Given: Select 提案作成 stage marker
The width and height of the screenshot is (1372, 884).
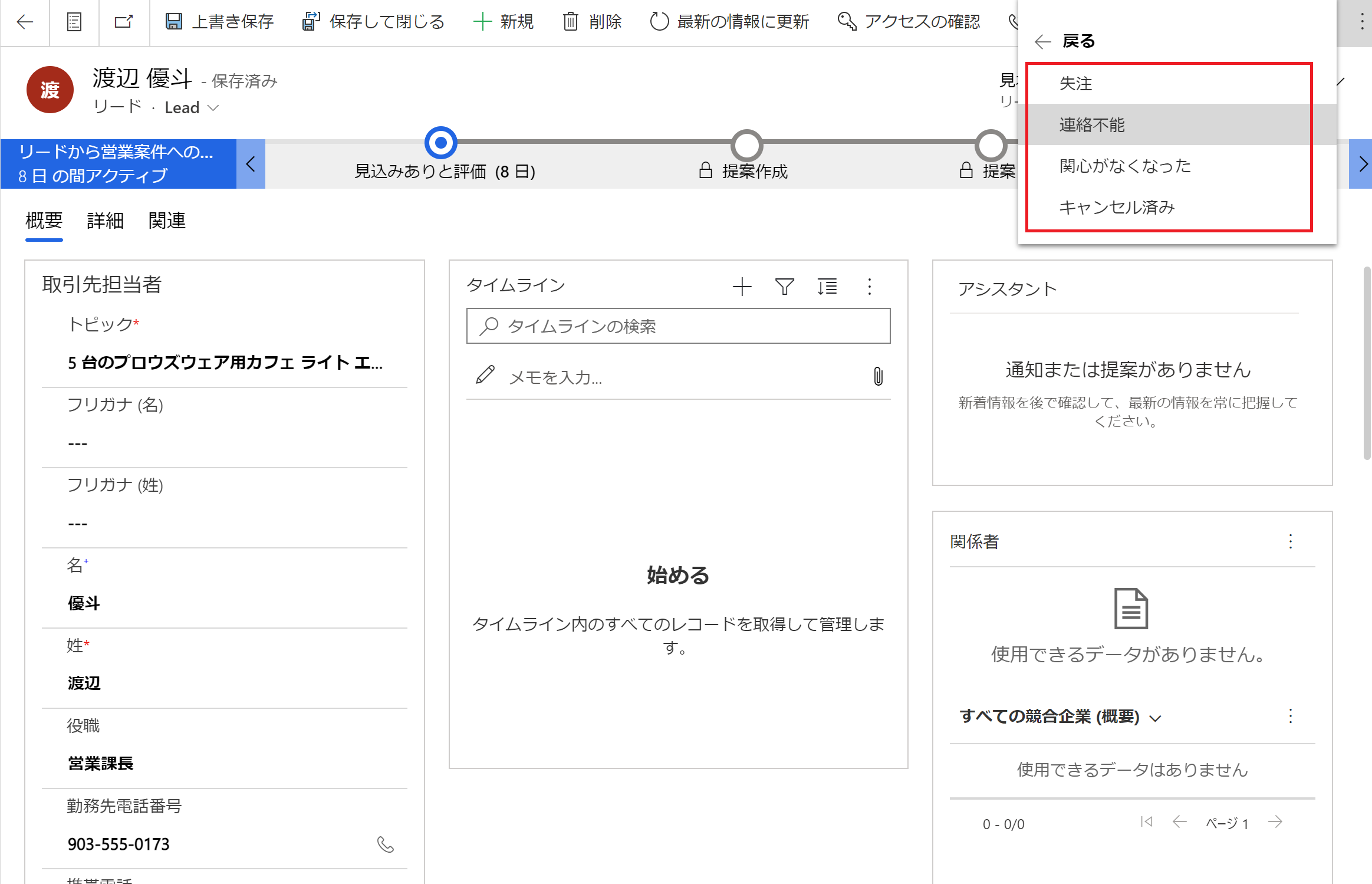Looking at the screenshot, I should click(x=747, y=145).
